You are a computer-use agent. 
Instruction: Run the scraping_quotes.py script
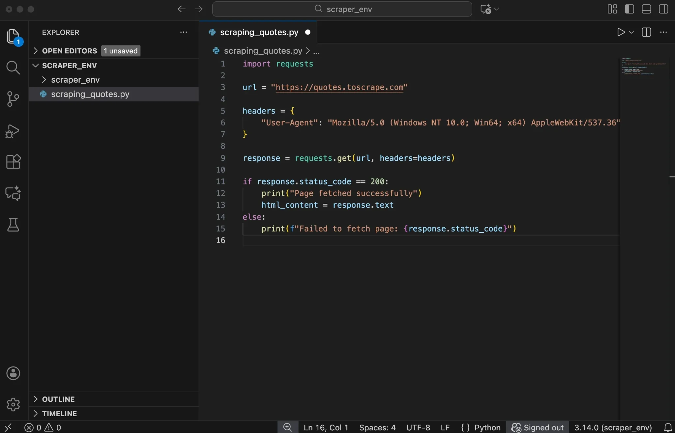(621, 32)
